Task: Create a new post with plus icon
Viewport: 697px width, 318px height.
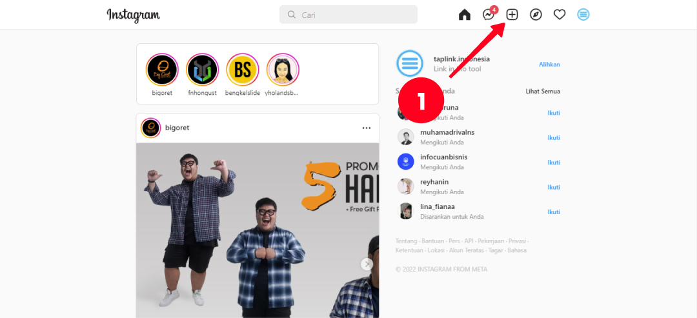Action: (512, 15)
